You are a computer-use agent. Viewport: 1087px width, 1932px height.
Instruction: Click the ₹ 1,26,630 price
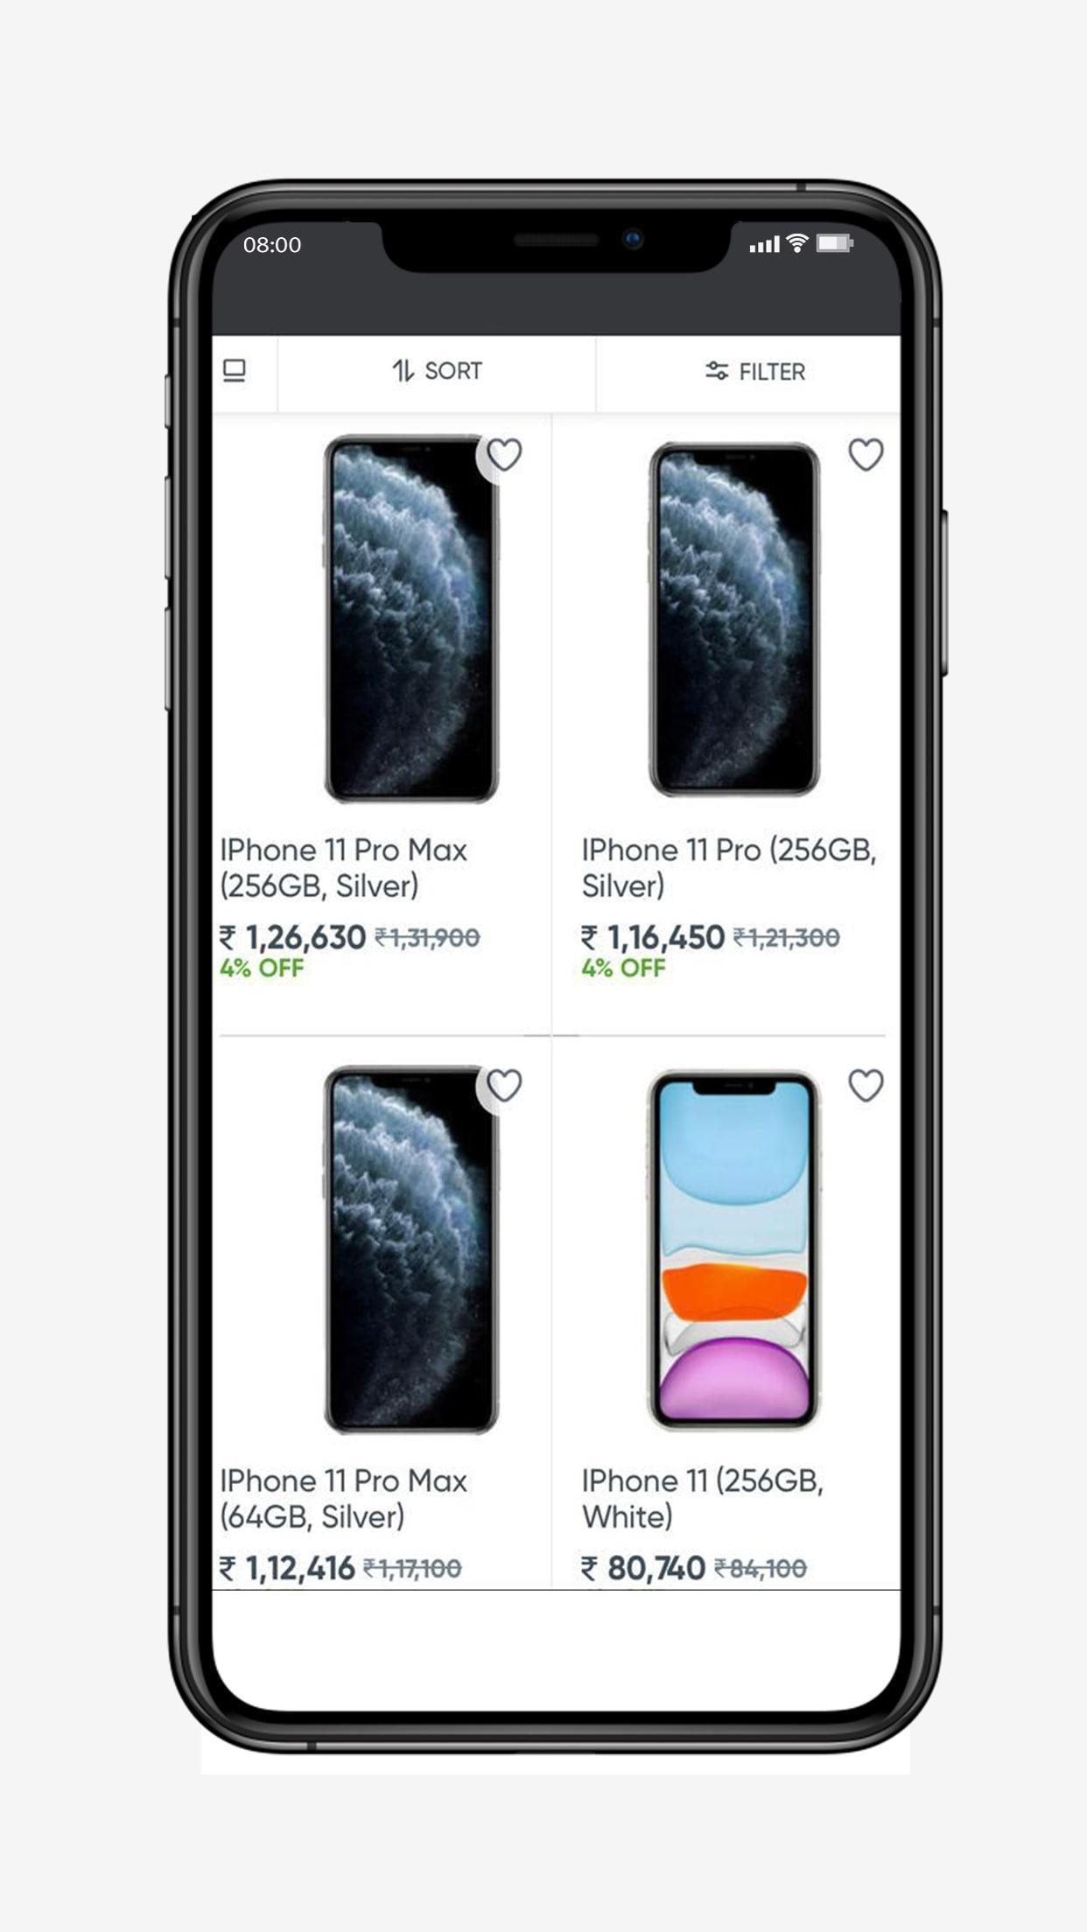292,938
